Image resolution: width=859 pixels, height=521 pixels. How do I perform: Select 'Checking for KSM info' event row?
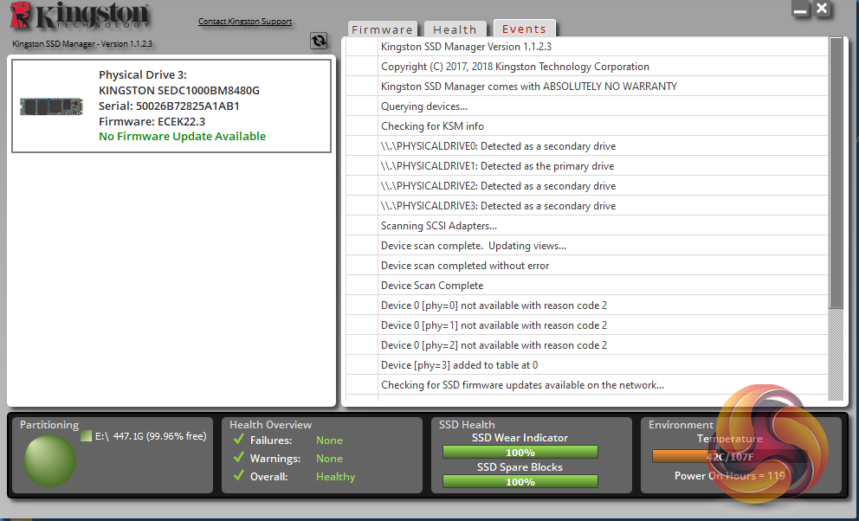587,125
